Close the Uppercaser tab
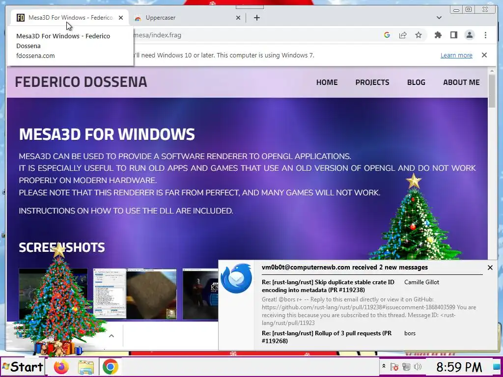The height and width of the screenshot is (377, 503). (x=238, y=18)
